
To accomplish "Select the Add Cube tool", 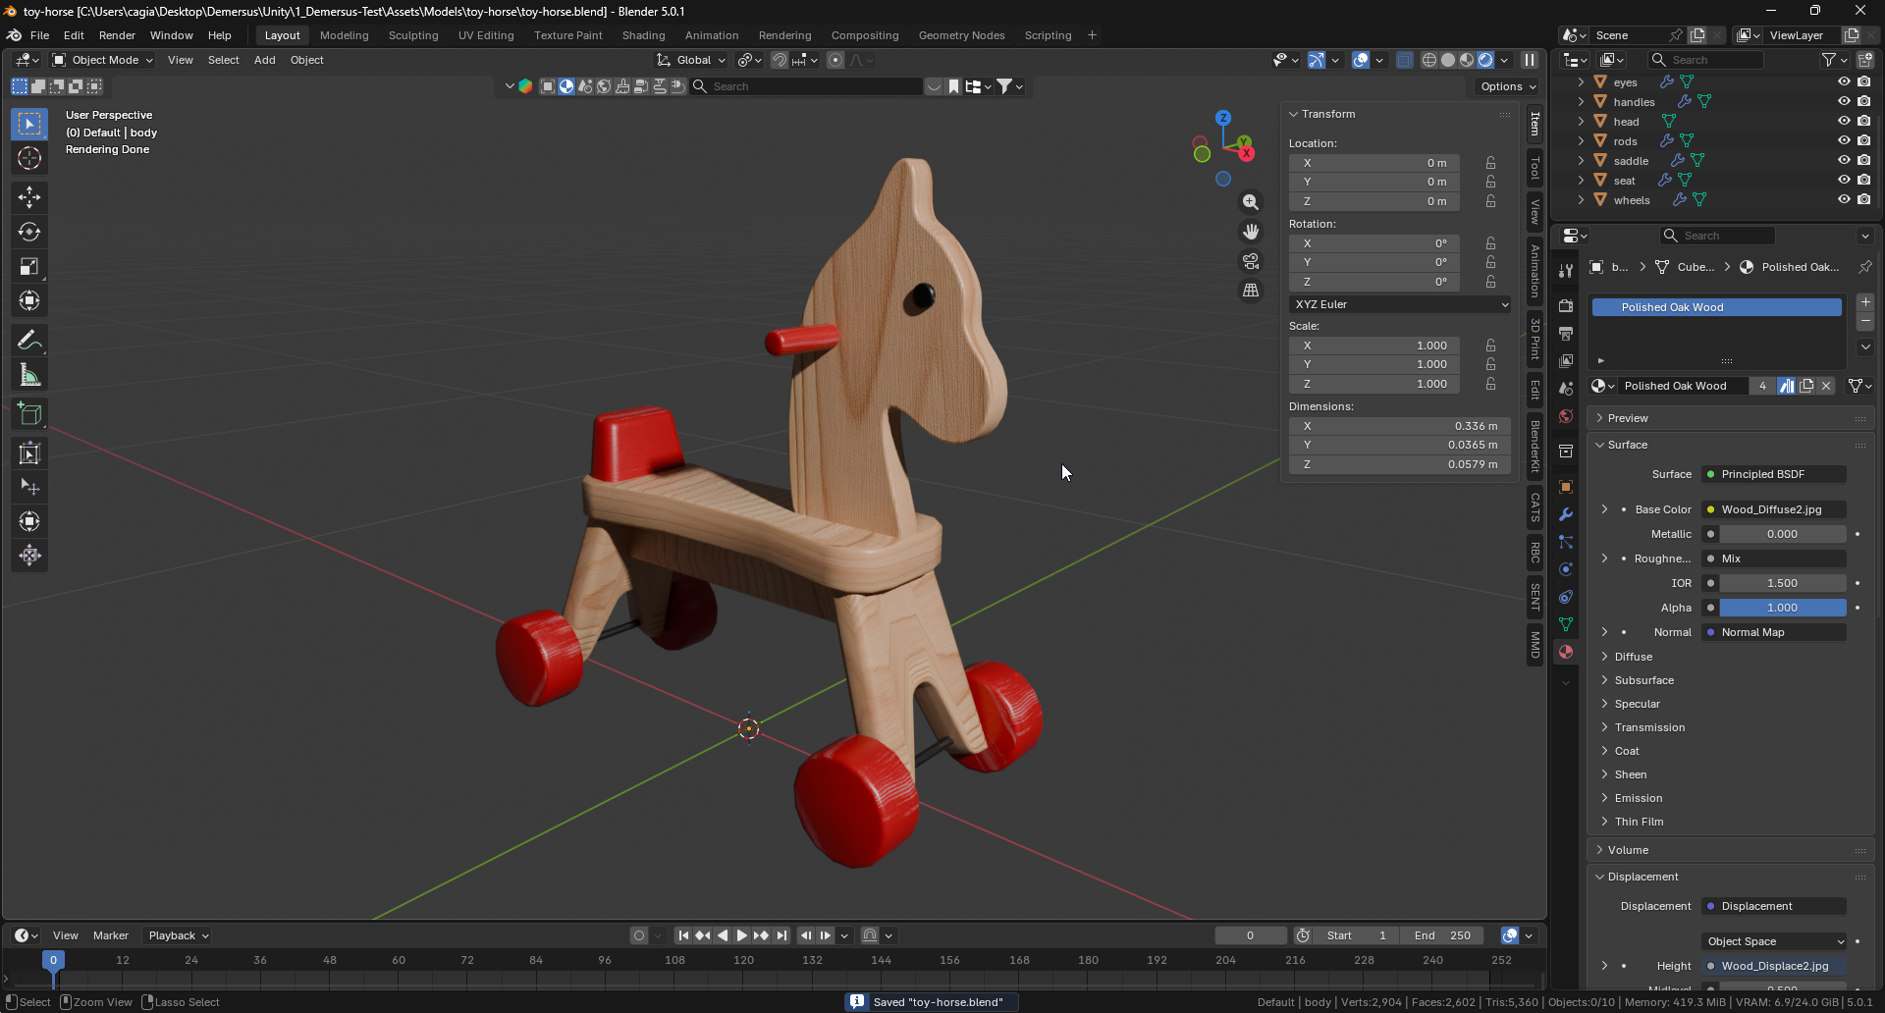I will tap(29, 413).
